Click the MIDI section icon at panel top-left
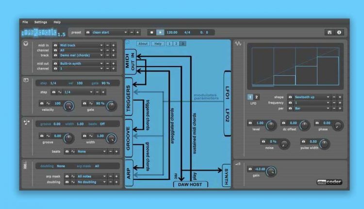This screenshot has height=209, width=364. coord(26,43)
